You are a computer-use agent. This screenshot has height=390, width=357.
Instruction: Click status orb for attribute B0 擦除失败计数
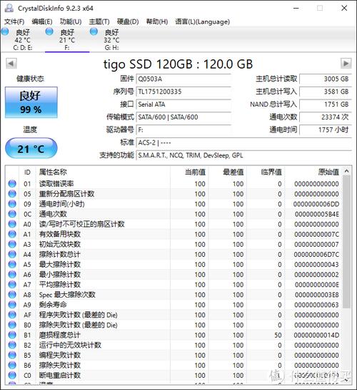(12, 325)
